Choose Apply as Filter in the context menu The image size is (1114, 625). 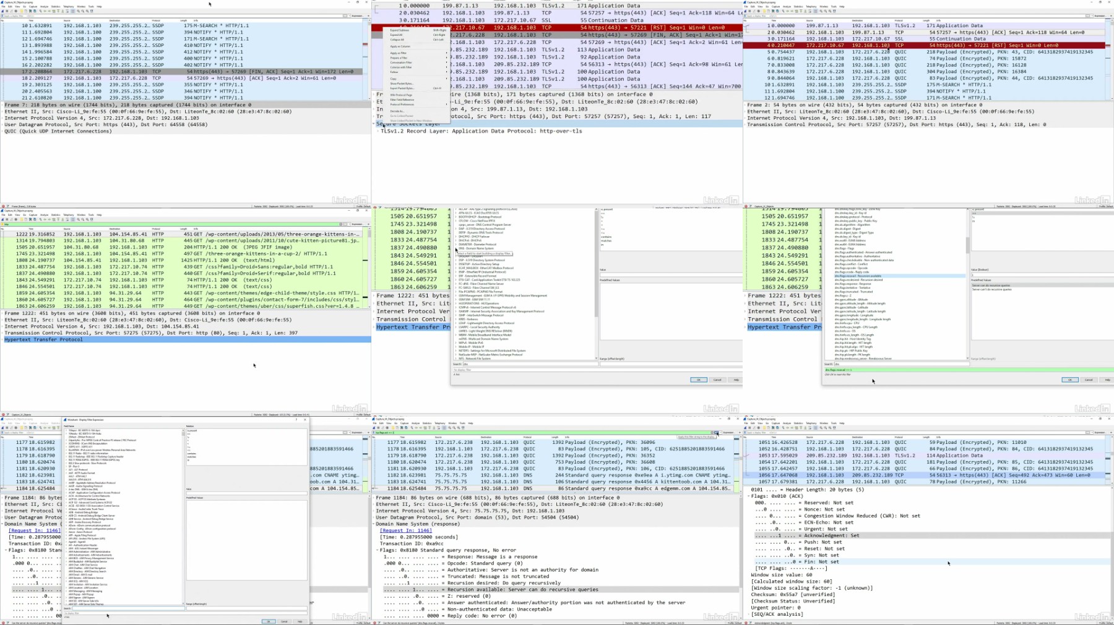[416, 53]
